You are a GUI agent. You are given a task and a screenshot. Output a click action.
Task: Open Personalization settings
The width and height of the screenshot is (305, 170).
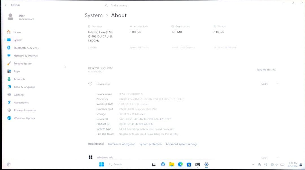[23, 64]
